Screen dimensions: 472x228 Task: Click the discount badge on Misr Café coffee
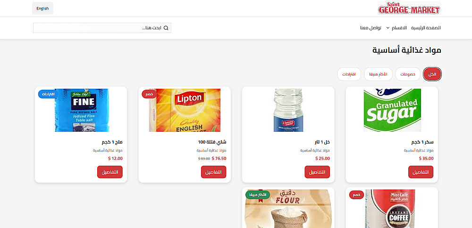[356, 194]
